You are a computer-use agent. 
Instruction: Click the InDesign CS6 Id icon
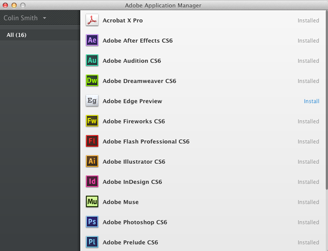[92, 181]
